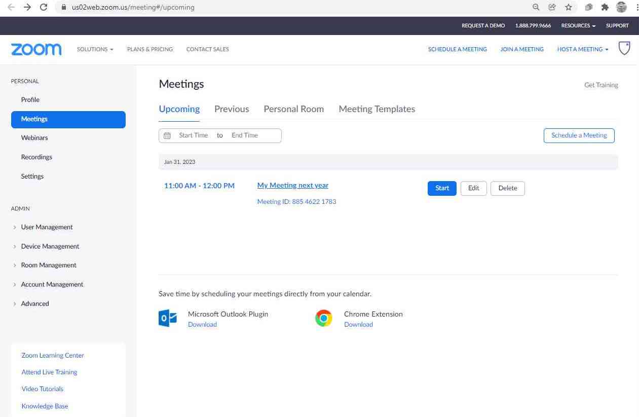Viewport: 639px width, 417px height.
Task: Click the Microsoft Outlook plugin icon
Action: click(168, 318)
